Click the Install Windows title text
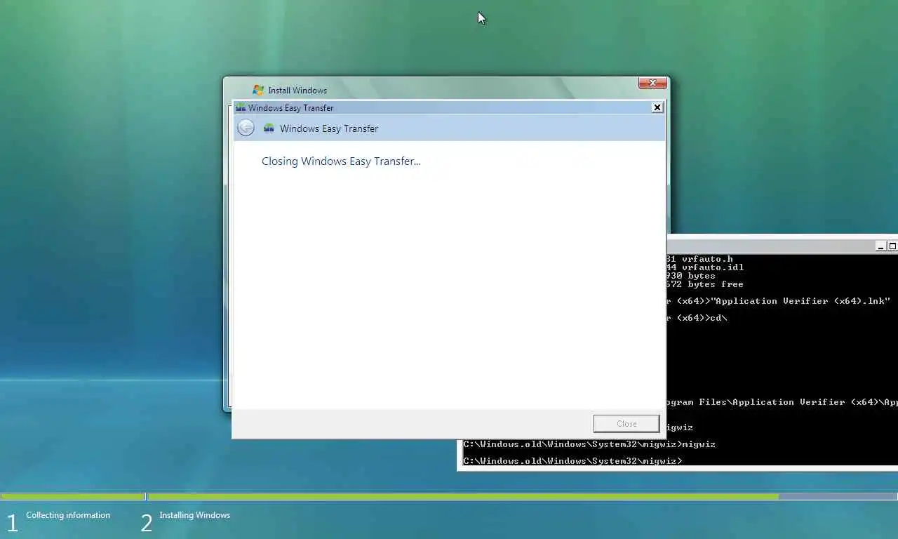The height and width of the screenshot is (539, 898). [x=297, y=90]
